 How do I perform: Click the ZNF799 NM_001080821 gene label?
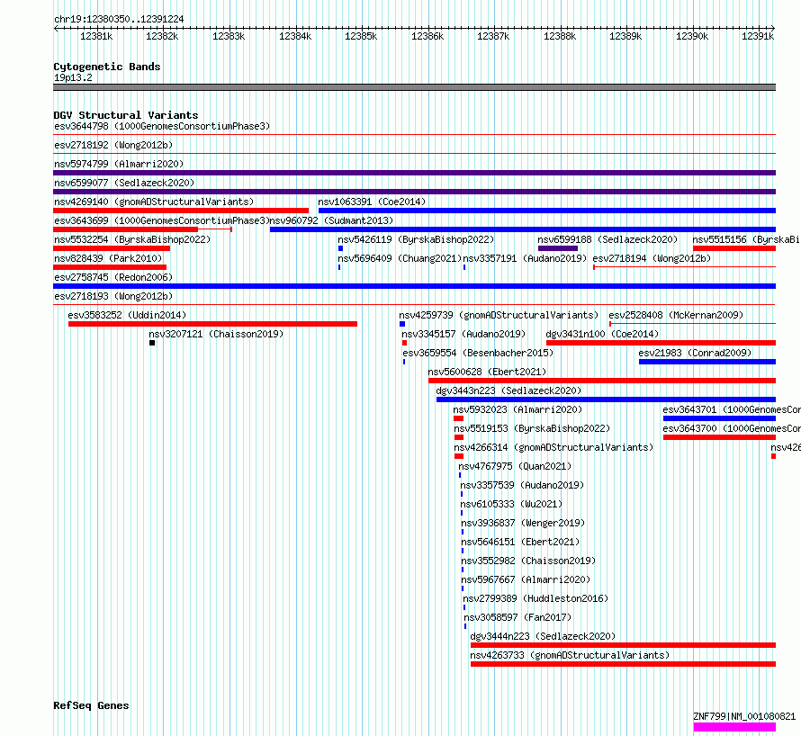pyautogui.click(x=744, y=716)
